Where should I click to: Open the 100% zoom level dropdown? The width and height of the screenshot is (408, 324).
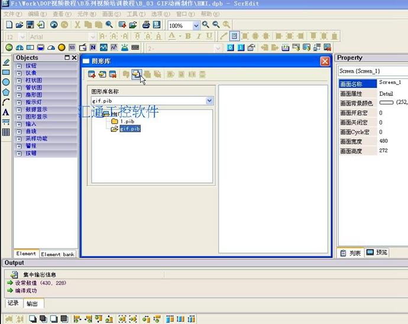tap(196, 25)
